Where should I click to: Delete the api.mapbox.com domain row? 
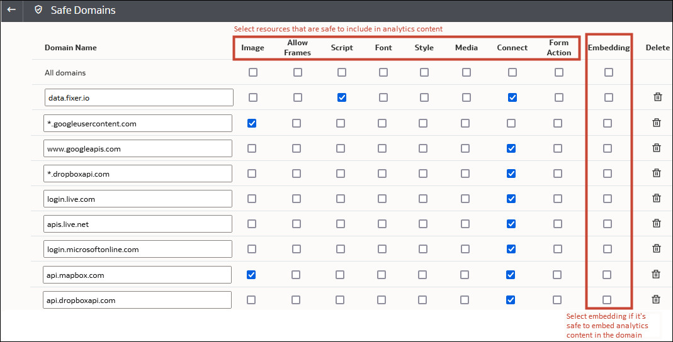pyautogui.click(x=656, y=274)
